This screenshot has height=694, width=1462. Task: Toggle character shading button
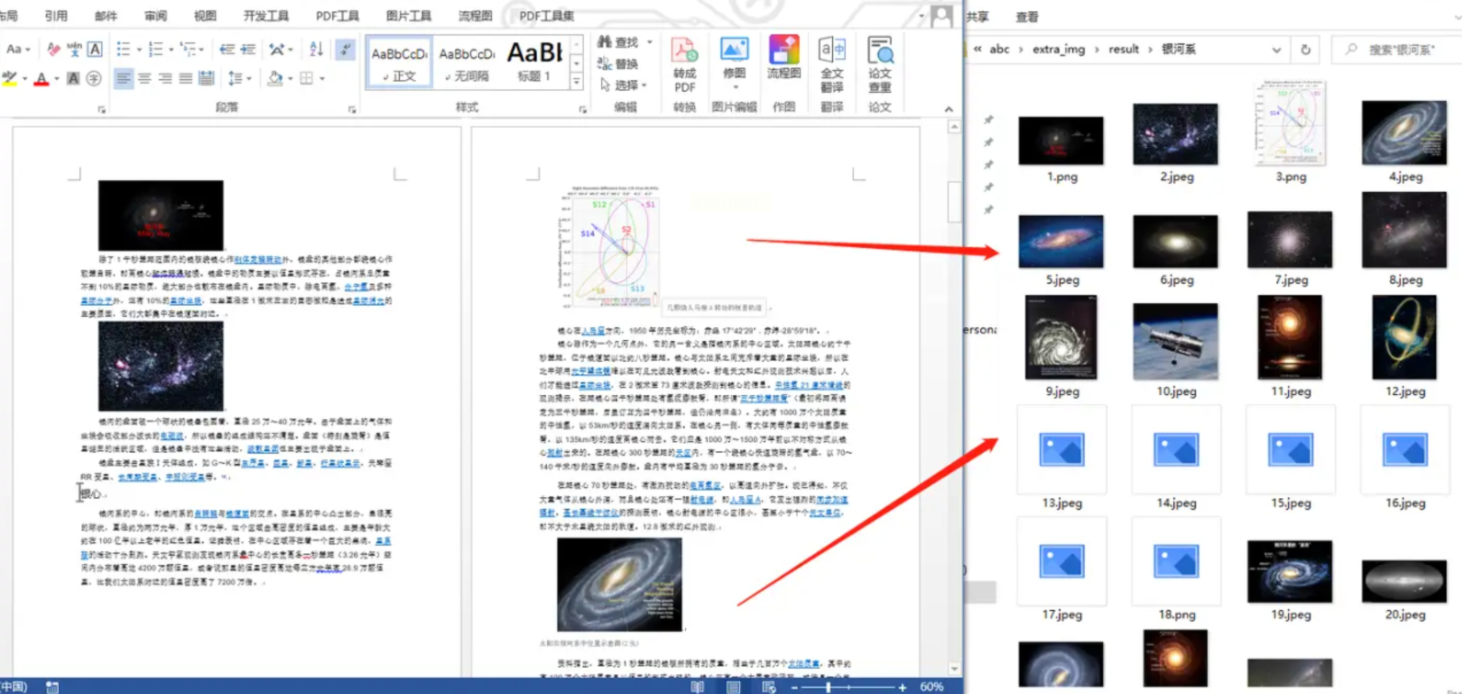[73, 78]
